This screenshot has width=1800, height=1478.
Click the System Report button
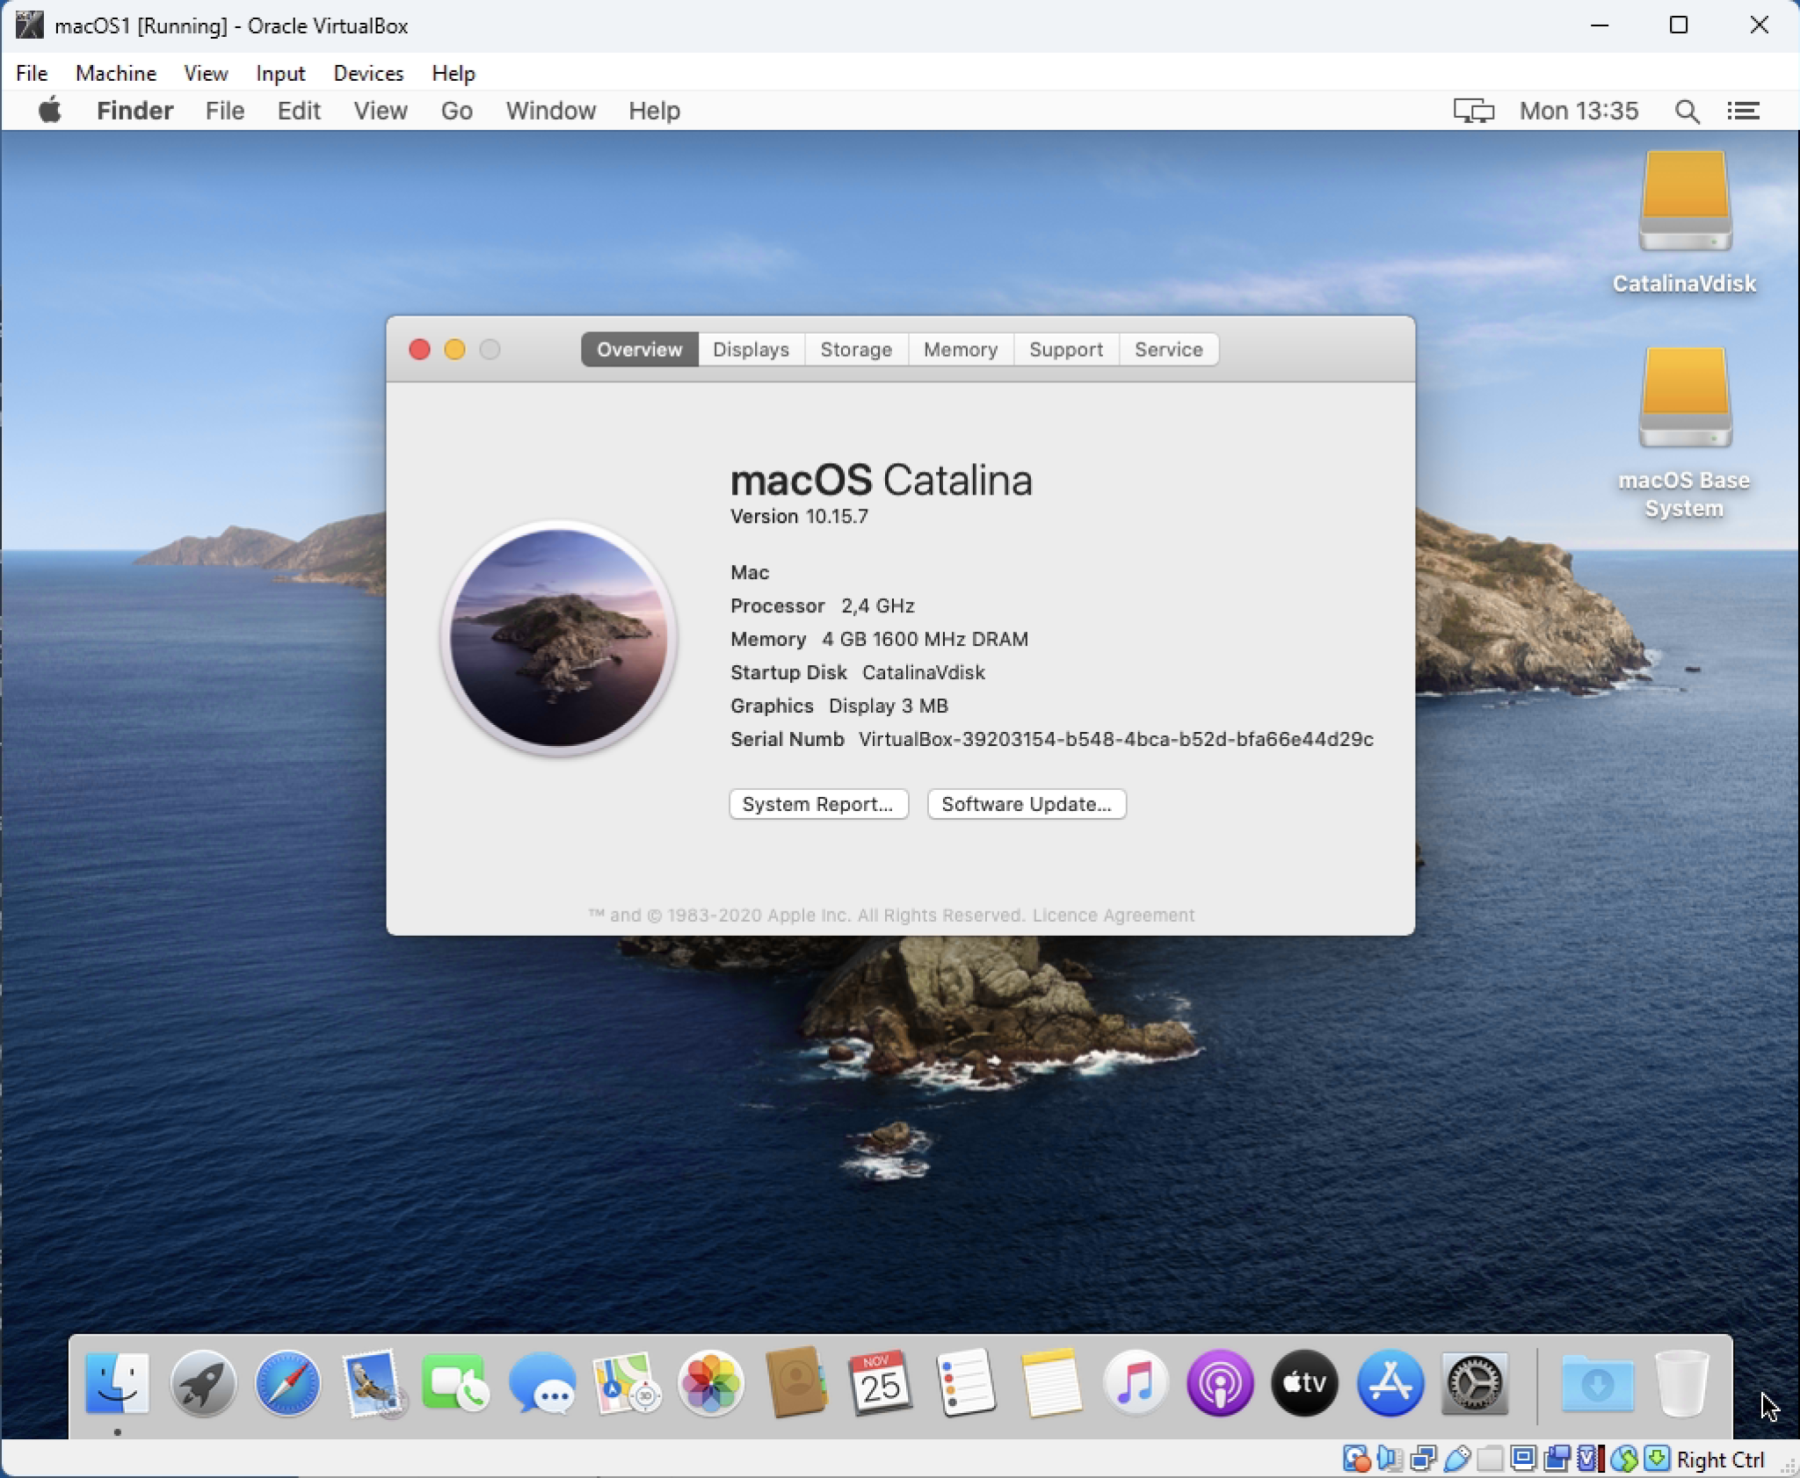click(x=818, y=804)
